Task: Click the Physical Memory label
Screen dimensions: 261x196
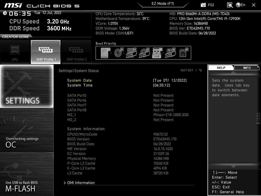Action: (82, 158)
